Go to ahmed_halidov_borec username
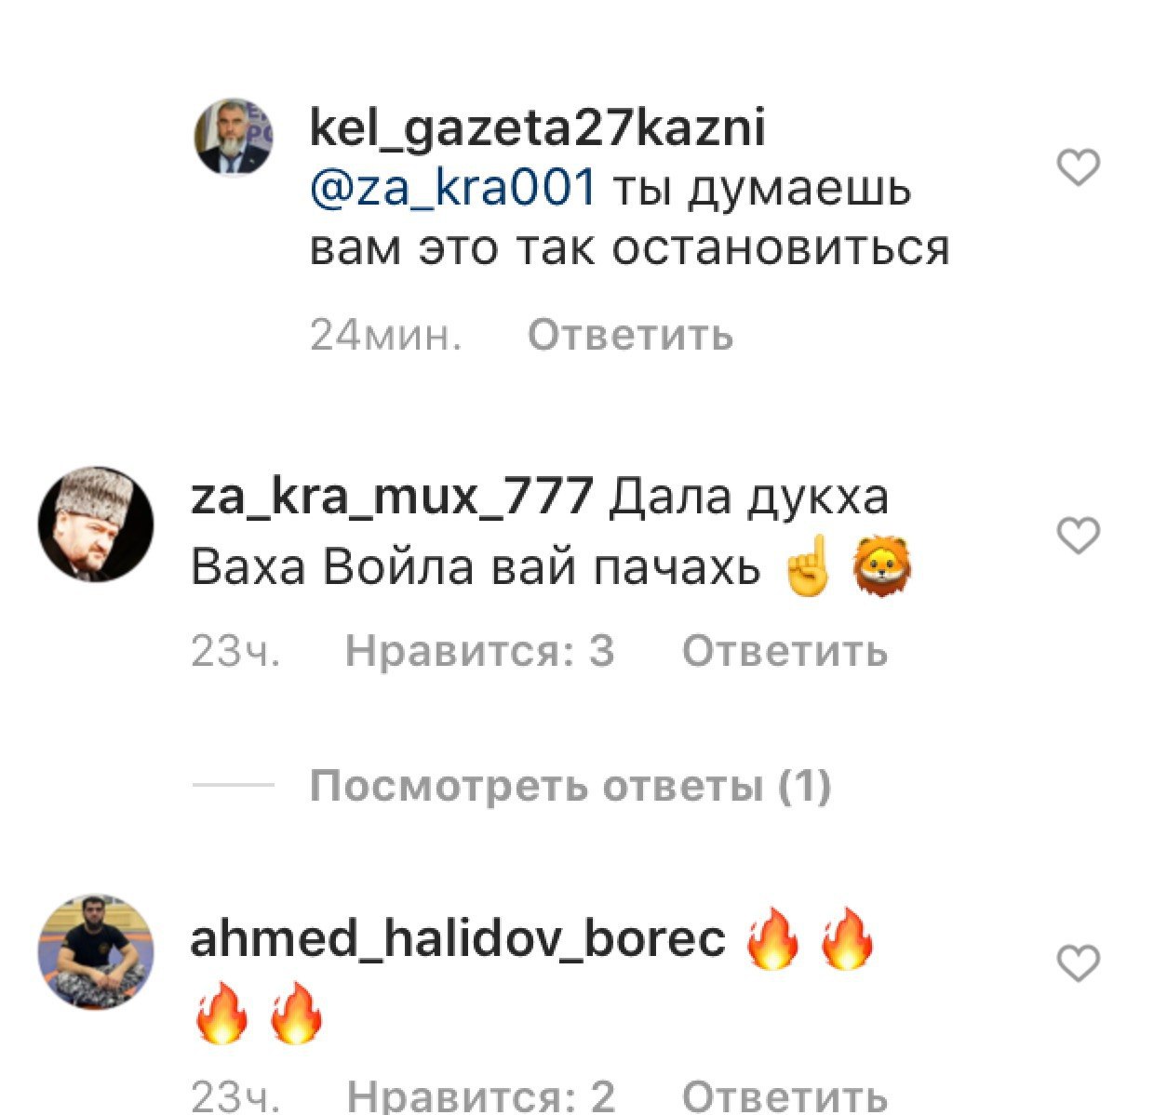The height and width of the screenshot is (1115, 1167). pos(458,938)
